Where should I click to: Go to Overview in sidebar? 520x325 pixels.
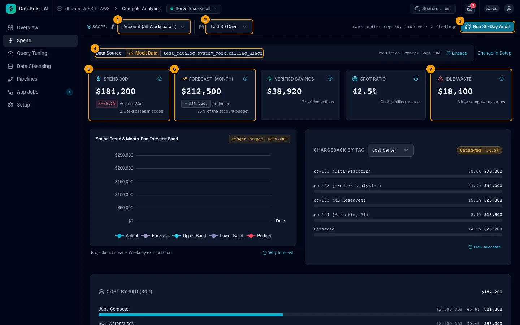coord(40,27)
